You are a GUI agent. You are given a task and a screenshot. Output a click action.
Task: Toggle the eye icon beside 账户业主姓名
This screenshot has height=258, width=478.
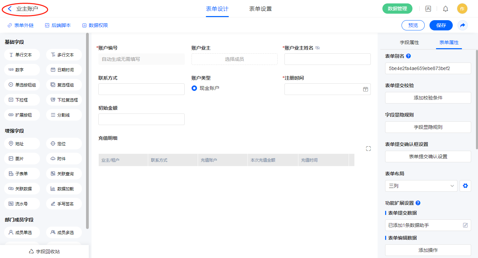pos(318,48)
